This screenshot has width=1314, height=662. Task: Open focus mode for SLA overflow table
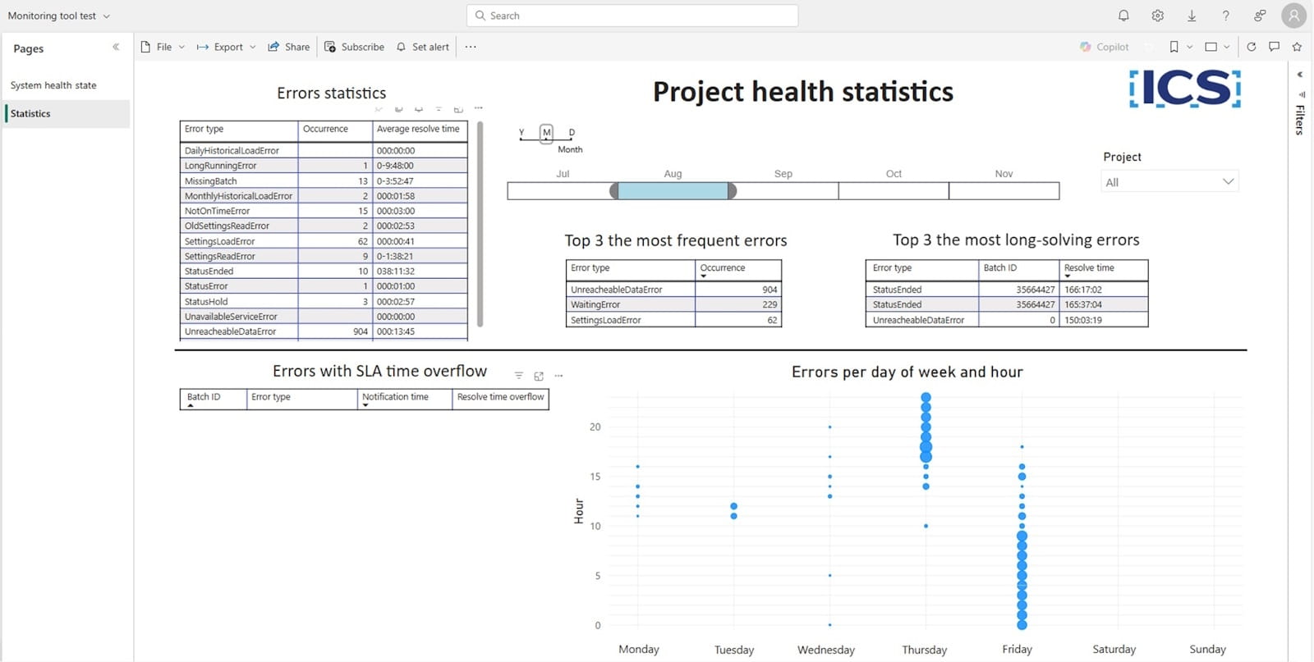[x=539, y=376]
